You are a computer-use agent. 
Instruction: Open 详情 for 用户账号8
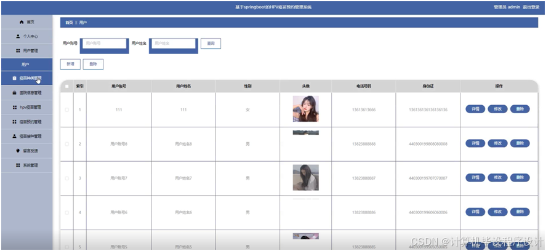click(x=475, y=143)
